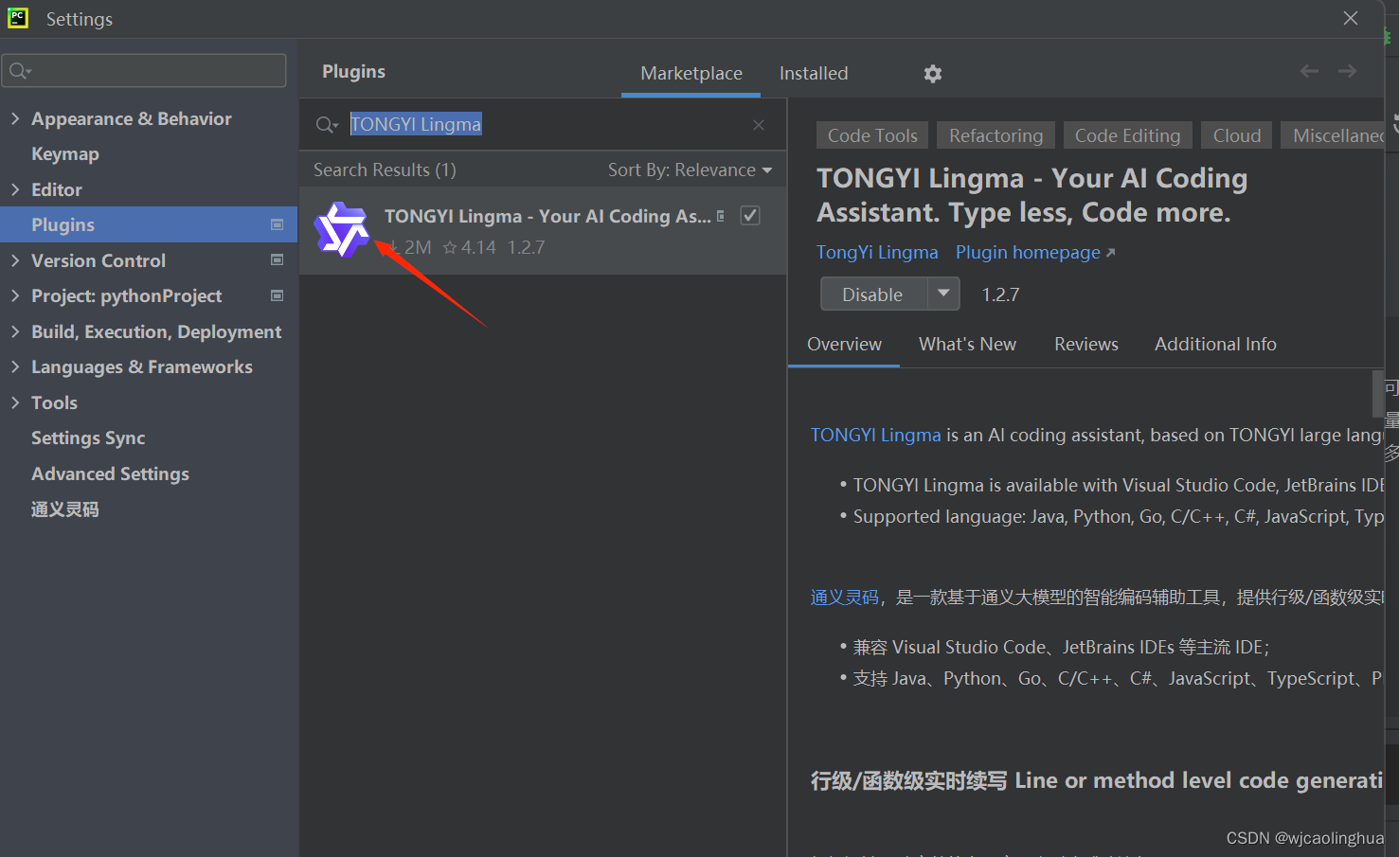This screenshot has width=1399, height=857.
Task: Click the PyCharm logo in title bar
Action: click(17, 18)
